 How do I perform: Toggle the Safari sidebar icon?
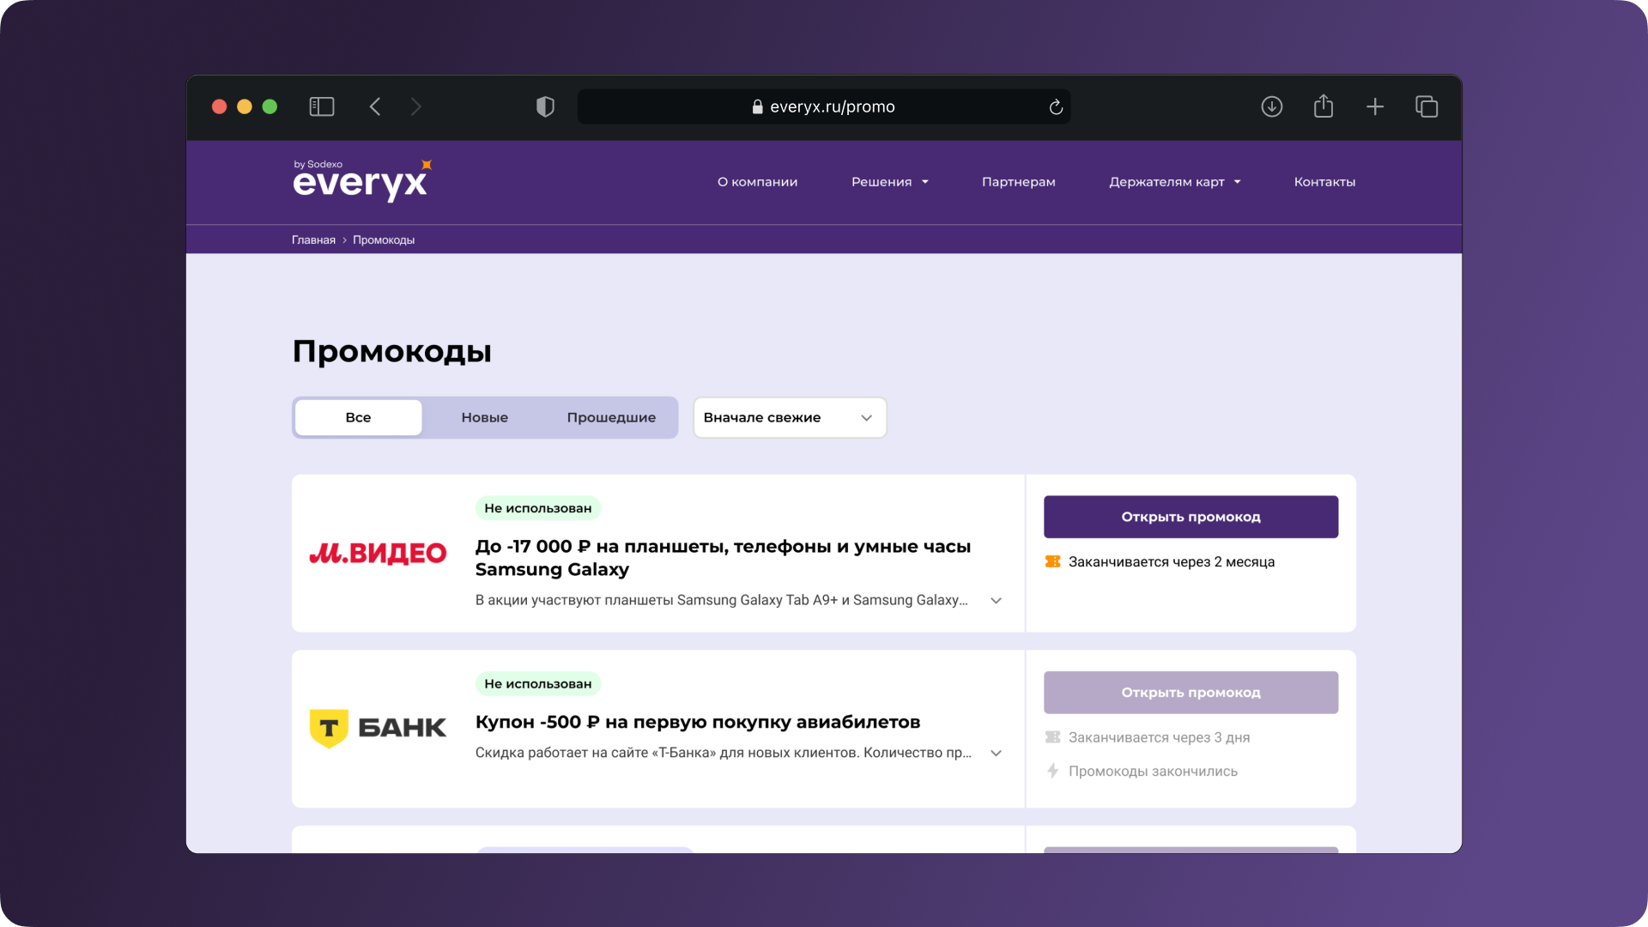pyautogui.click(x=322, y=106)
